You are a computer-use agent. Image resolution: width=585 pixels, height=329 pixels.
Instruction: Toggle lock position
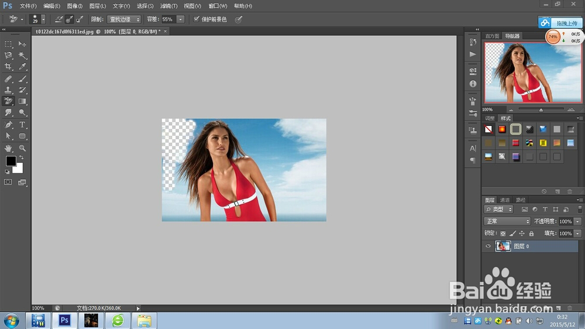(x=522, y=234)
